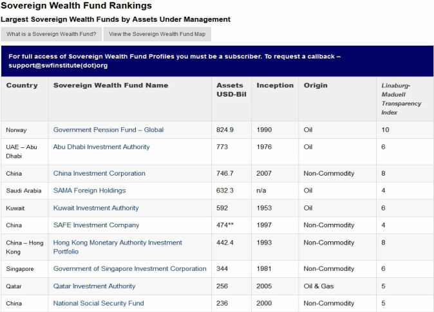Click the 'Origin' column header

pyautogui.click(x=316, y=86)
